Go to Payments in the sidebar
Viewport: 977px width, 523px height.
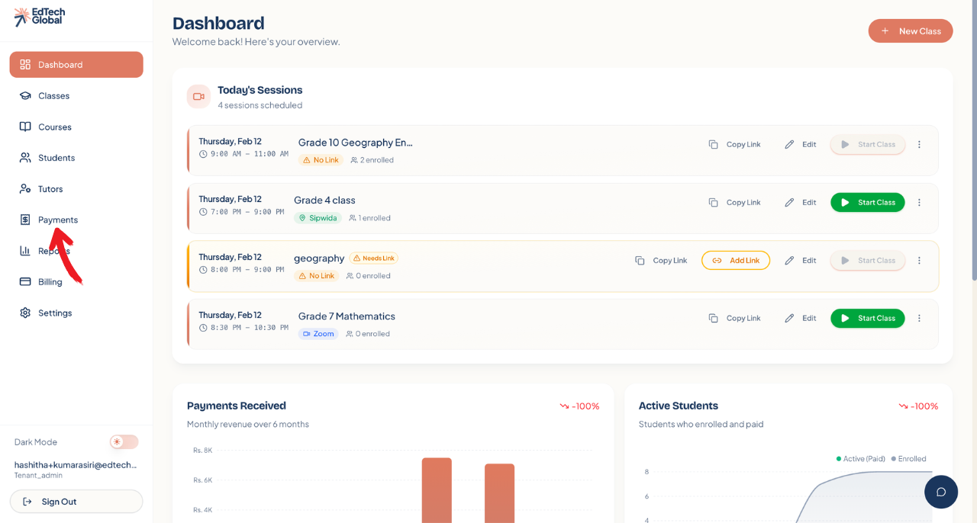58,220
